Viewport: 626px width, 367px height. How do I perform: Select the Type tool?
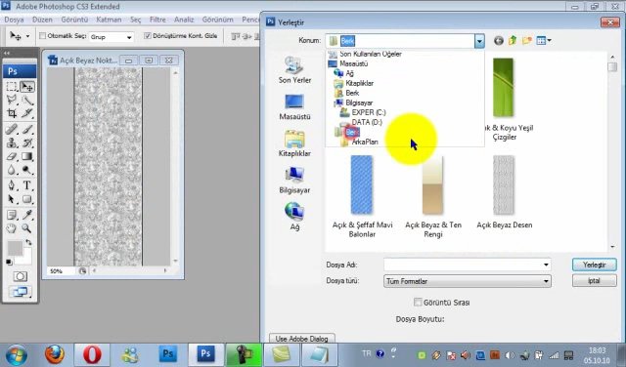[x=26, y=185]
